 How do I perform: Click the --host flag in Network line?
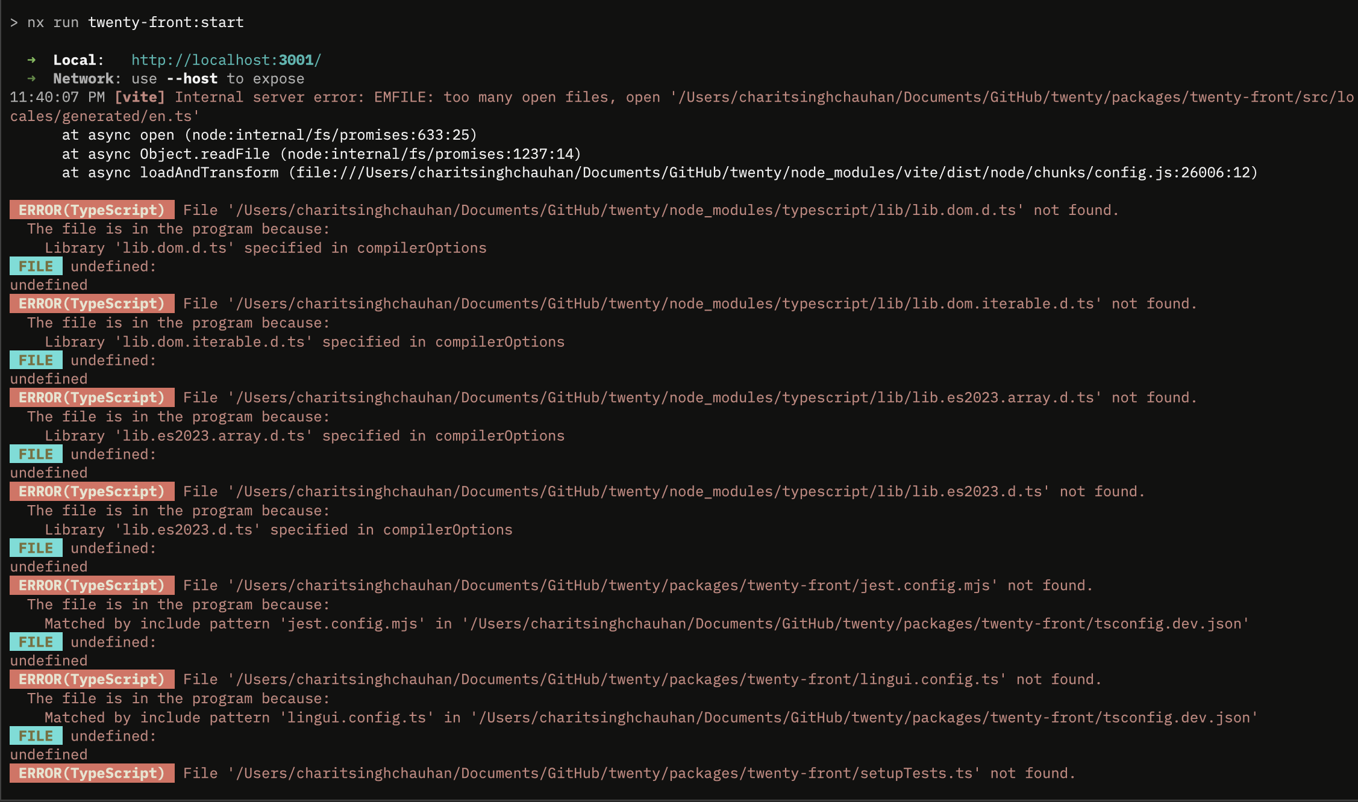[x=192, y=78]
